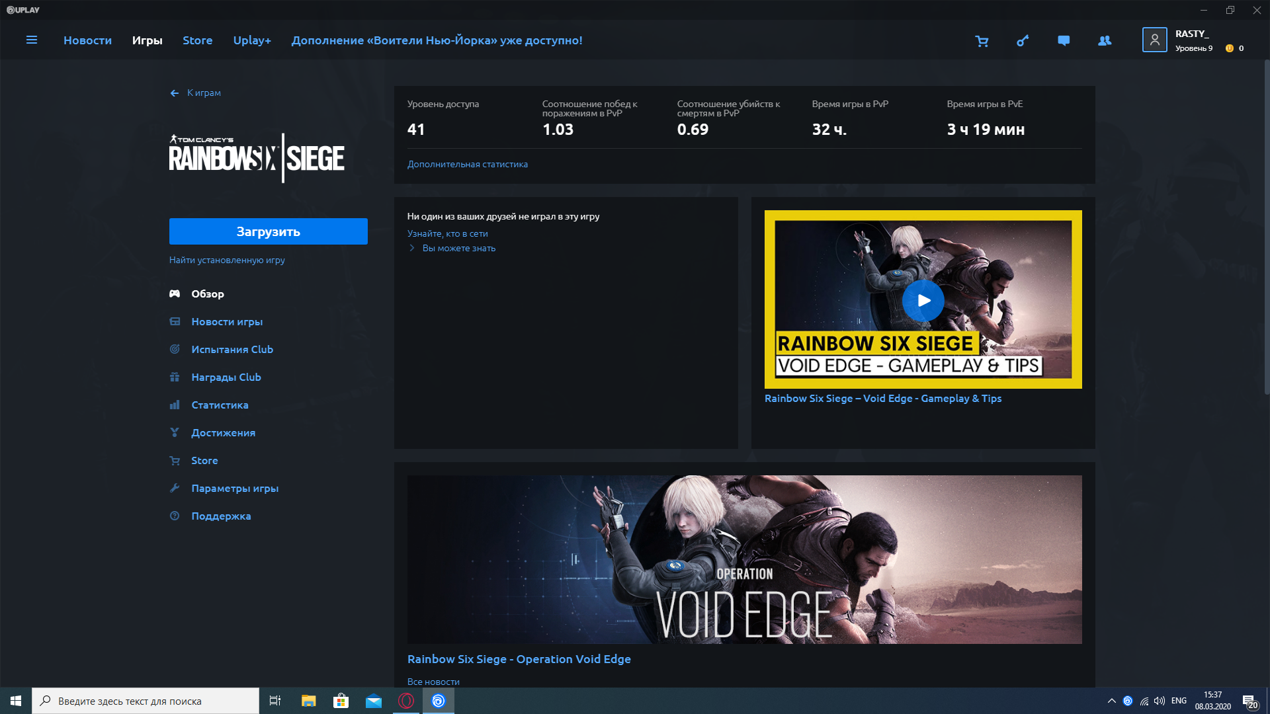The height and width of the screenshot is (714, 1270).
Task: Open Mail app from taskbar
Action: pos(374,701)
